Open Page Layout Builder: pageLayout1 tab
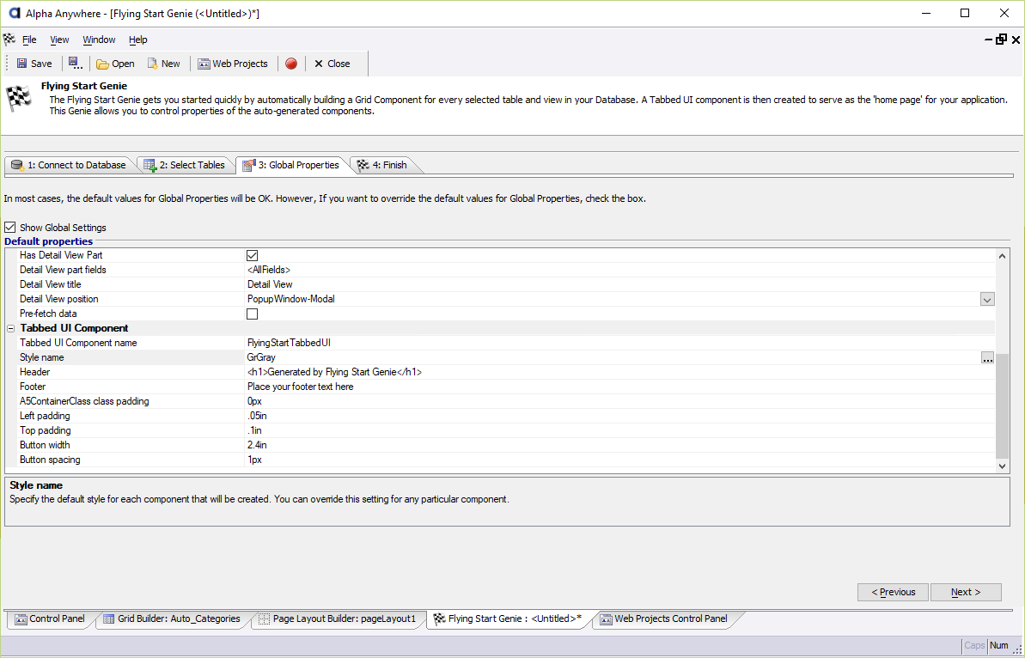Screen dimensions: 1025x658 point(337,618)
